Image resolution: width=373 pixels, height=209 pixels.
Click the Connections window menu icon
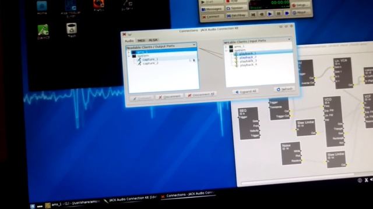(x=124, y=35)
